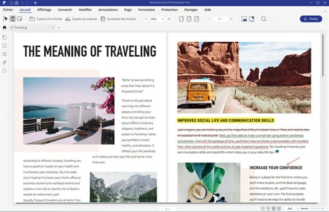Click the save icon in title bar
This screenshot has width=329, height=212.
coord(11,3)
